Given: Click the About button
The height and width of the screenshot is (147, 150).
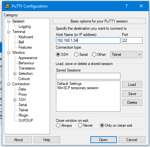Looking at the screenshot, I should pos(19,140).
